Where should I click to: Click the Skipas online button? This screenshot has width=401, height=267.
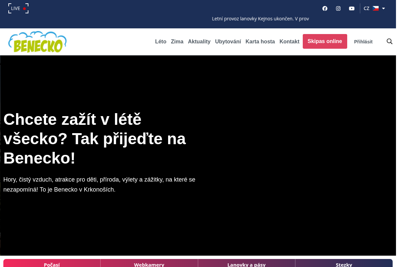(325, 41)
